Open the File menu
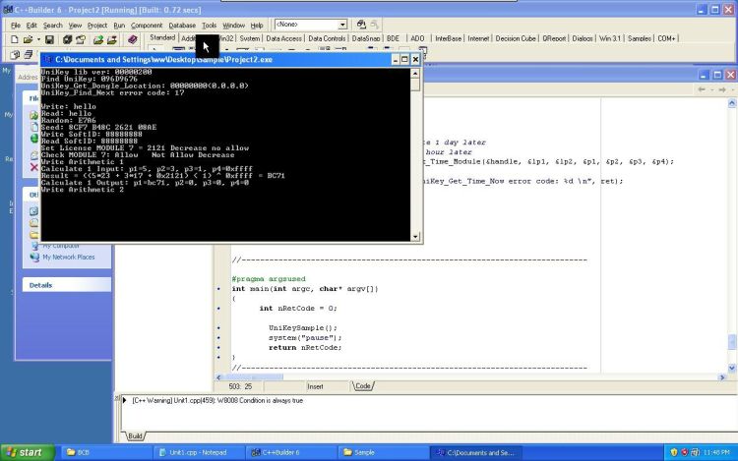This screenshot has height=461, width=738. coord(16,26)
